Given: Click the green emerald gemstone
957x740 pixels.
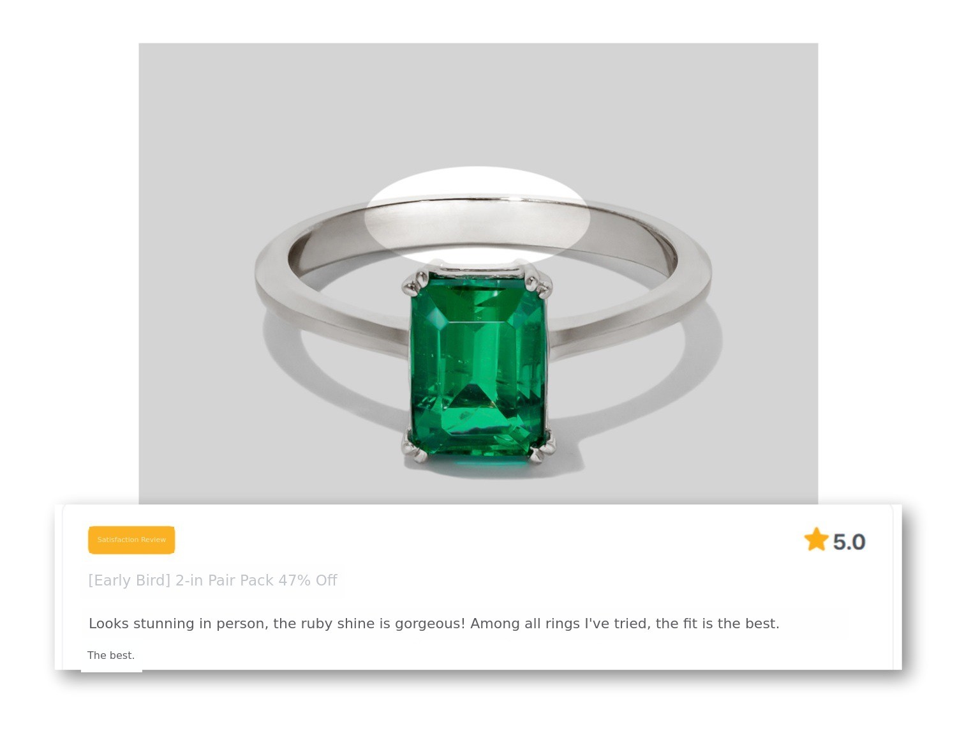Looking at the screenshot, I should [x=478, y=364].
